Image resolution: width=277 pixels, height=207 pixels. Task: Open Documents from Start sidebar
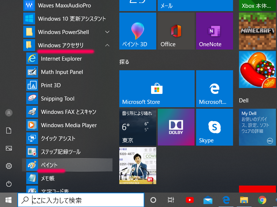tap(9, 130)
